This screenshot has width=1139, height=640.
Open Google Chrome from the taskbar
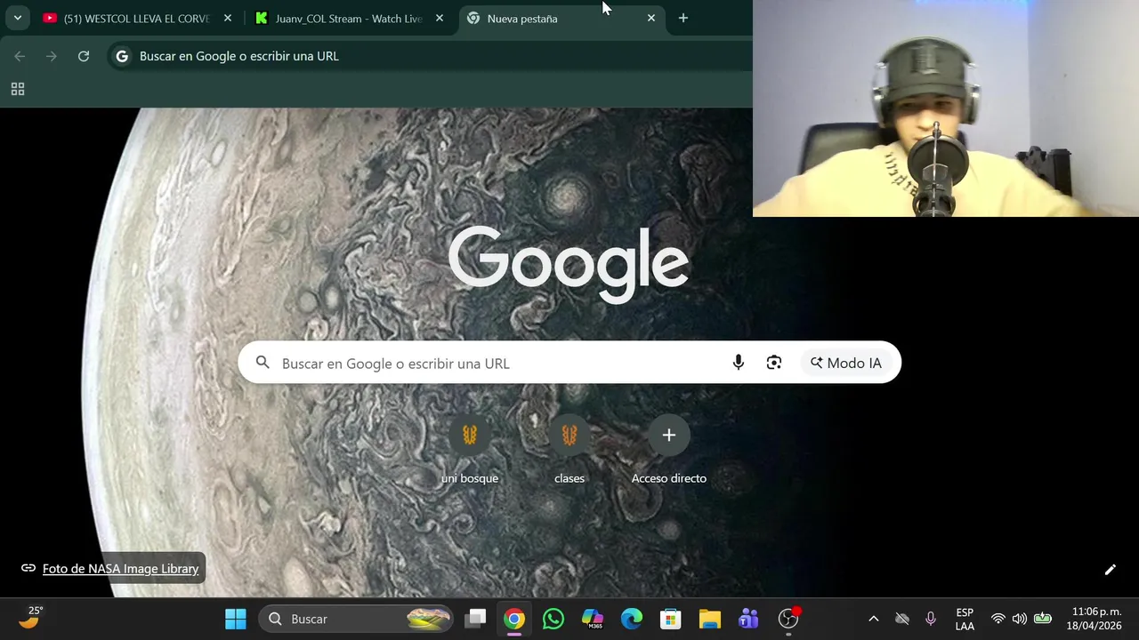514,619
